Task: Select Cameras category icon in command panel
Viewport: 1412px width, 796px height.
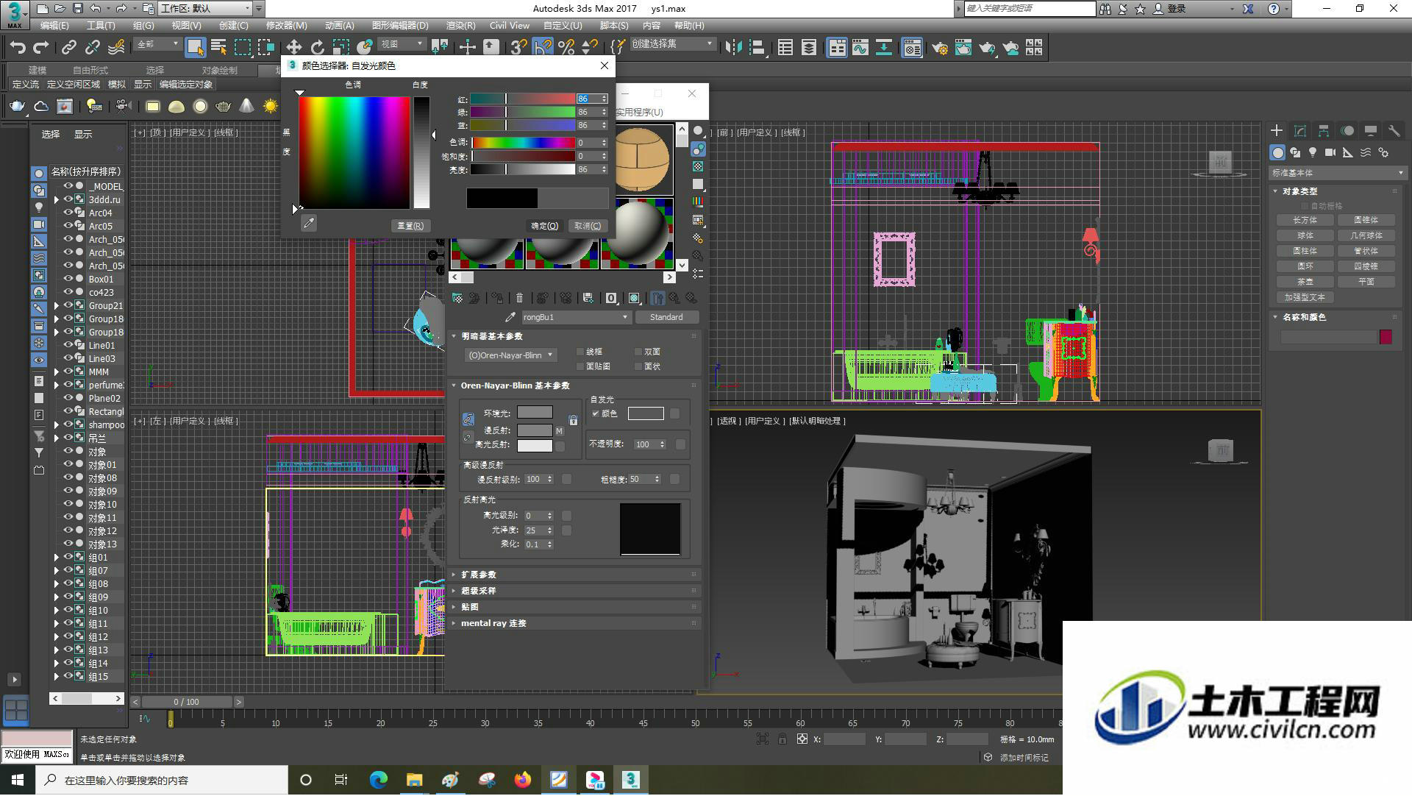Action: click(1330, 152)
